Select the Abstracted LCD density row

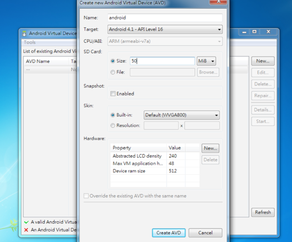(155, 156)
